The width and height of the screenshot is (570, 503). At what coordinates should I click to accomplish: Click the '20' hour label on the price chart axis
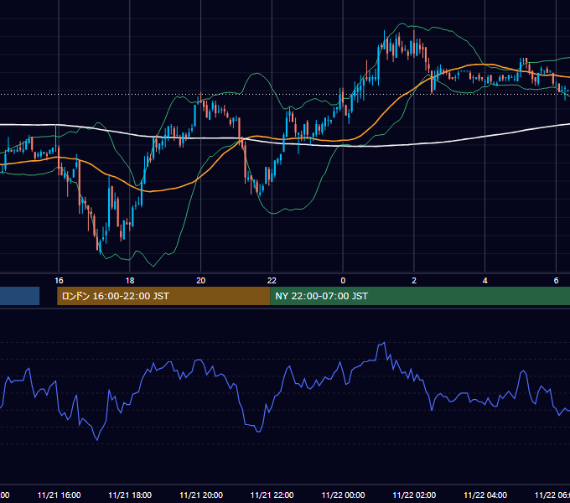click(200, 281)
